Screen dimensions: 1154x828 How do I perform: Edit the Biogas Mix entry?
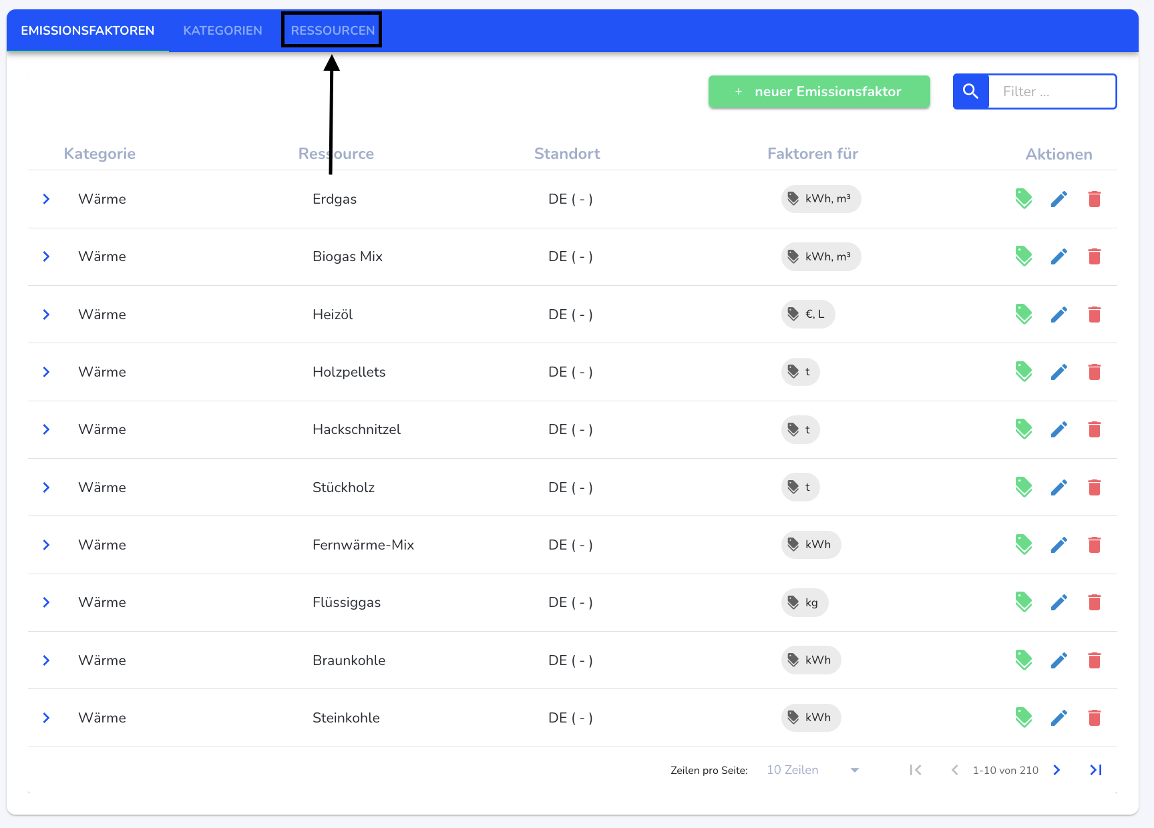(1059, 256)
